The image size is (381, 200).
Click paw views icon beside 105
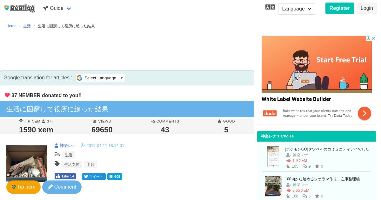[288, 166]
